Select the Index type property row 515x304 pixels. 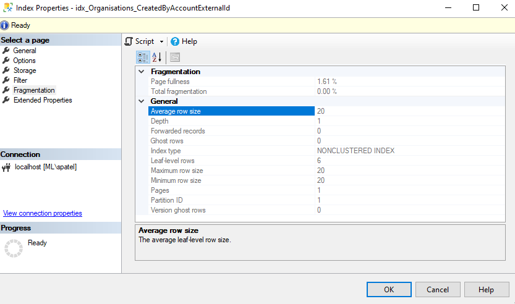coord(166,151)
